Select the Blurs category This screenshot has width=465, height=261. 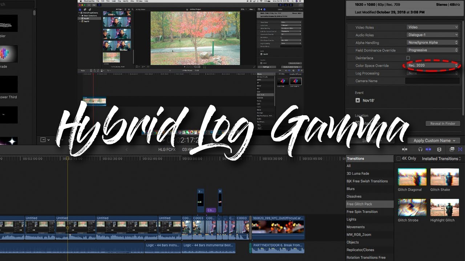(x=369, y=189)
